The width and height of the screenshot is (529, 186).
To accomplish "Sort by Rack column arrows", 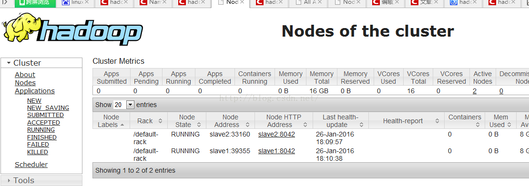I will [x=160, y=121].
